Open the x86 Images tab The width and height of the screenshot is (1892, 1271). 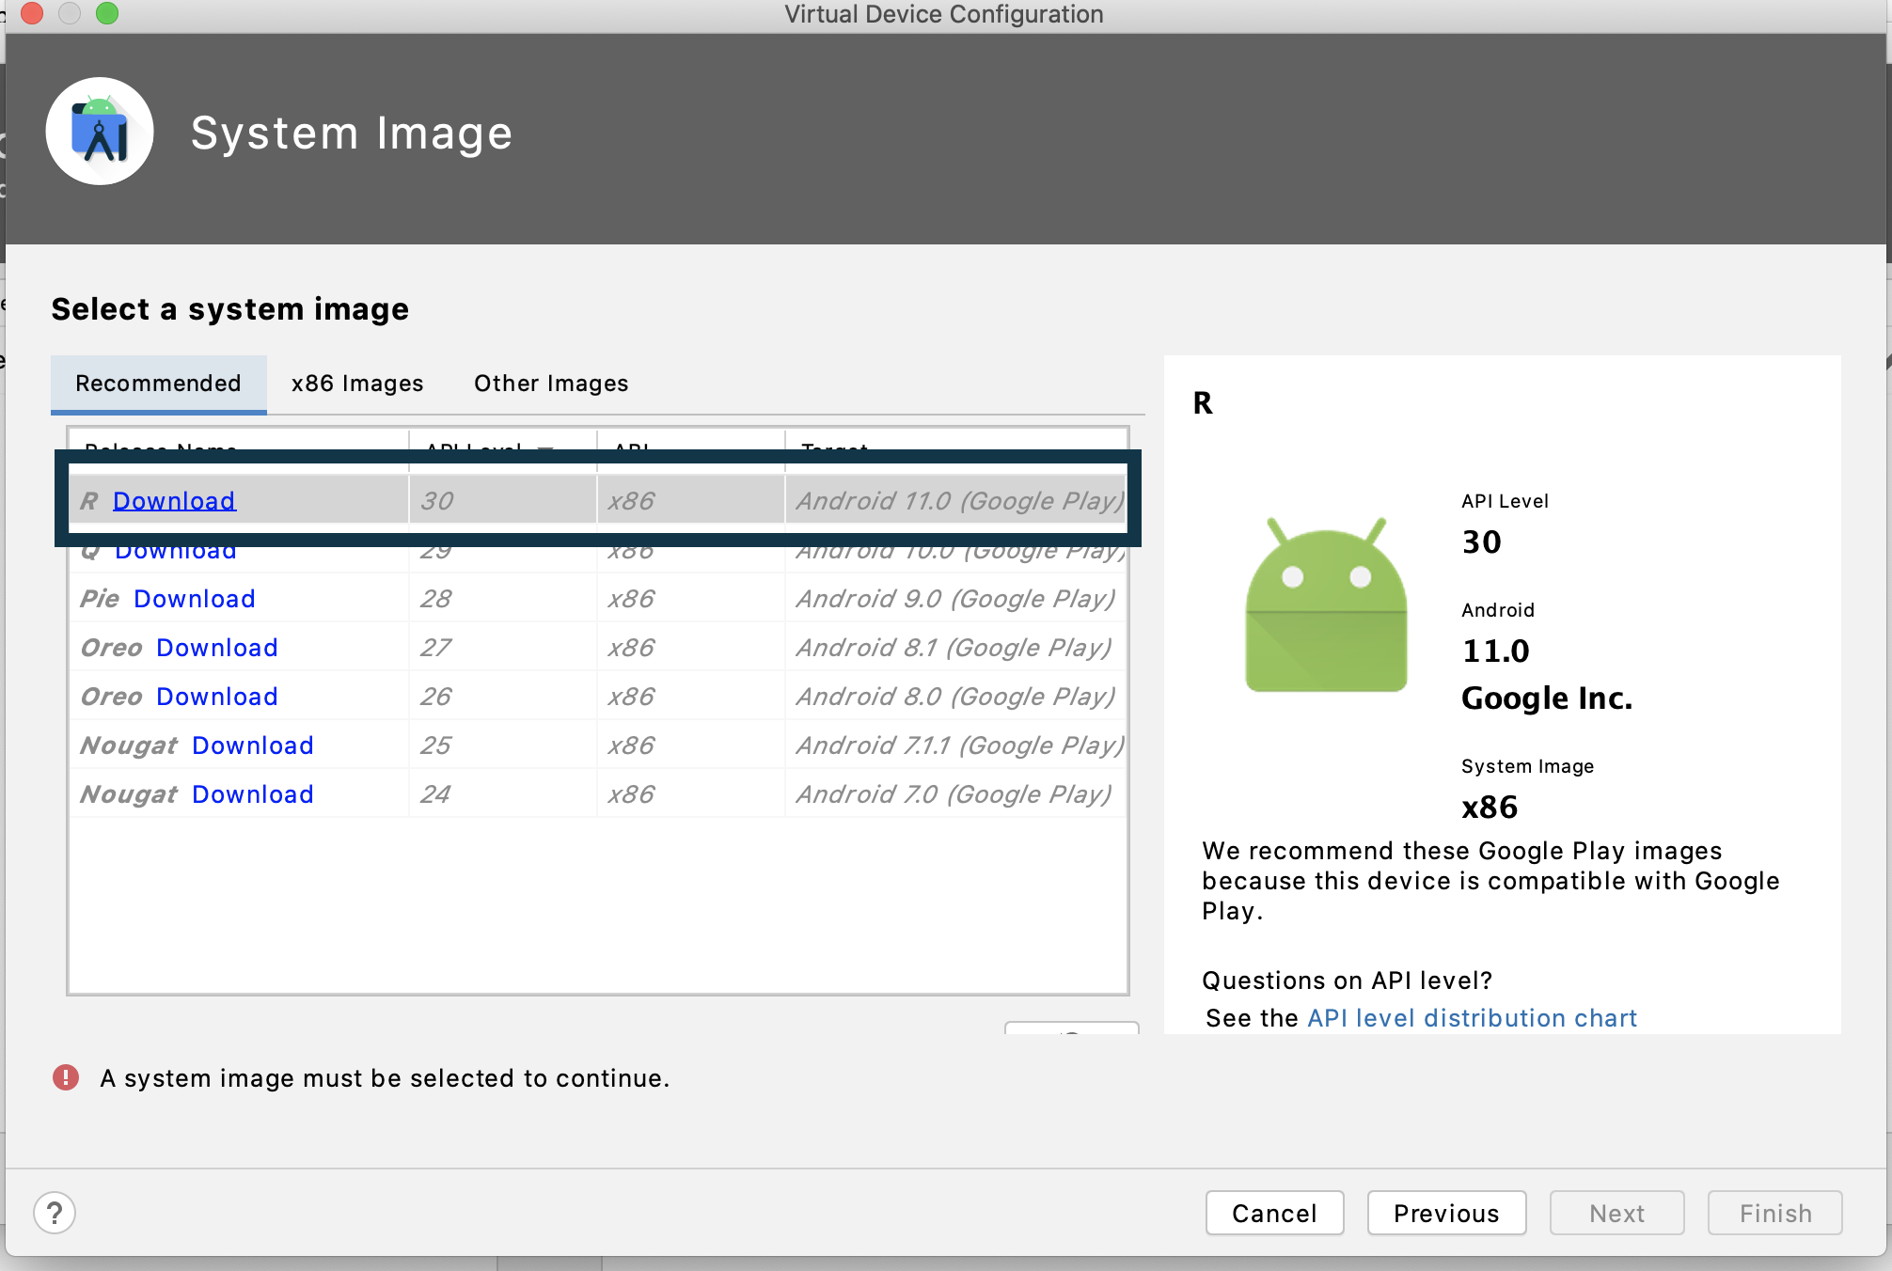pyautogui.click(x=357, y=384)
